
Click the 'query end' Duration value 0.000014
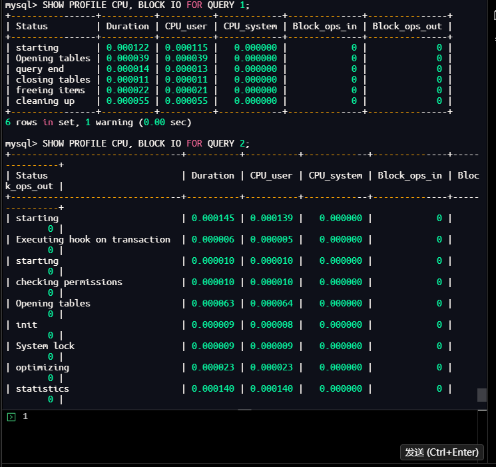[x=127, y=69]
